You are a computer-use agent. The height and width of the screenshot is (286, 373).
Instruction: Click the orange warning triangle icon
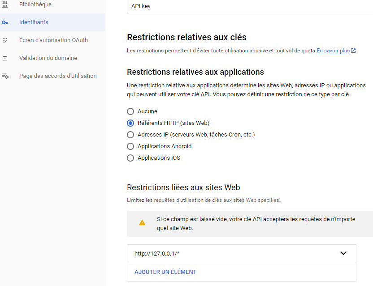[x=142, y=223]
